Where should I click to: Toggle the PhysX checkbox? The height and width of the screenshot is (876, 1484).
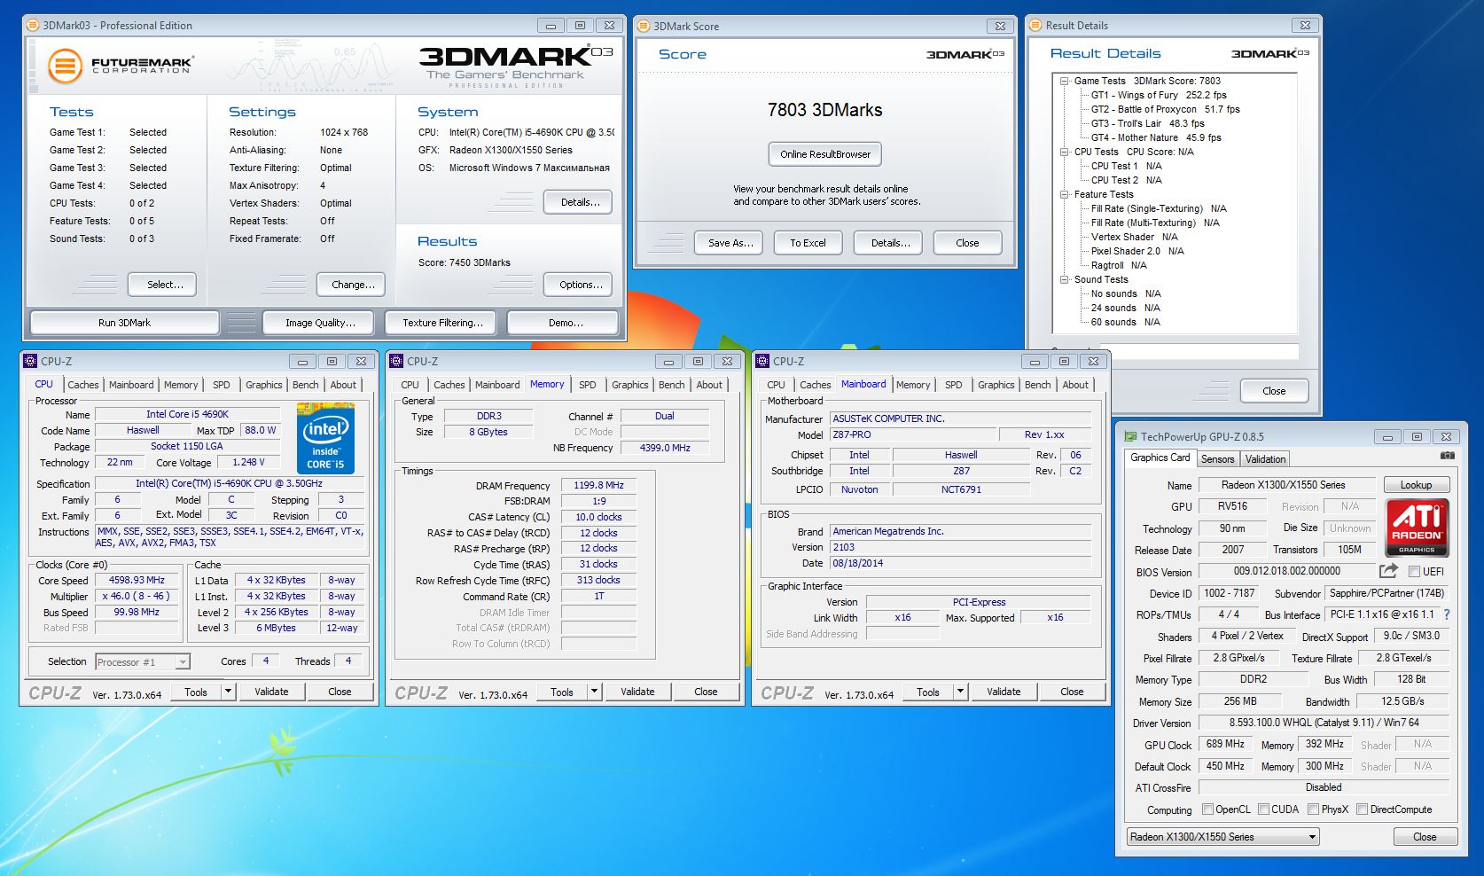(x=1312, y=809)
